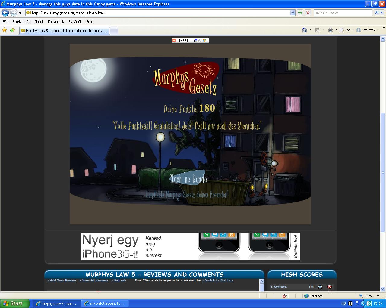Screen dimensions: 386x308
Task: Click the red X icon beside the high score
Action: coord(329,287)
